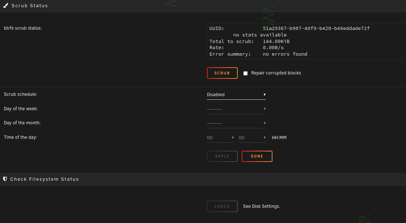Viewport: 406px width, 223px height.
Task: Start a scrub with the SCRUB button
Action: tap(222, 73)
